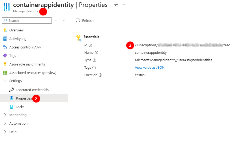Collapse the sidebar with double chevron
237x144 pixels.
(x=64, y=20)
